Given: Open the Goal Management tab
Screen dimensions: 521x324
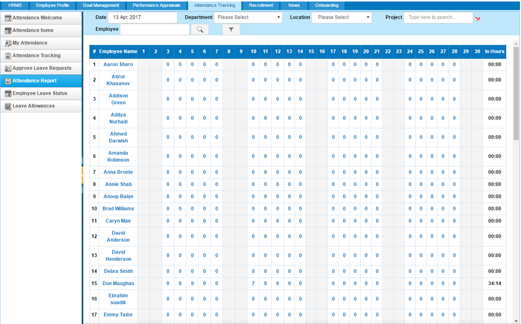Looking at the screenshot, I should (x=101, y=6).
